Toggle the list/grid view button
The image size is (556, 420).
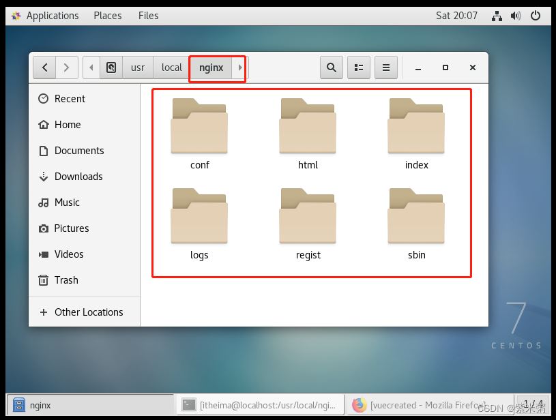point(358,67)
